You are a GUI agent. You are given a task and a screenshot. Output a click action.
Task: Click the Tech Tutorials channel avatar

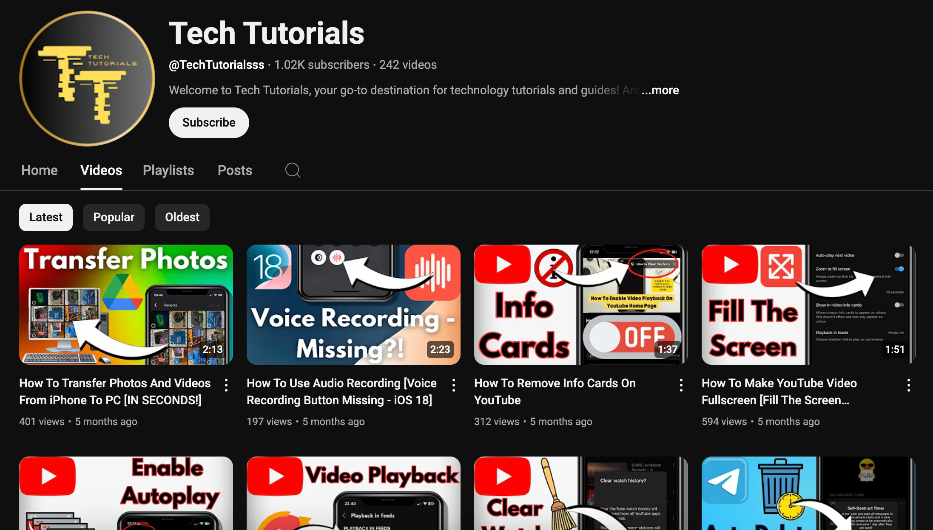point(87,79)
